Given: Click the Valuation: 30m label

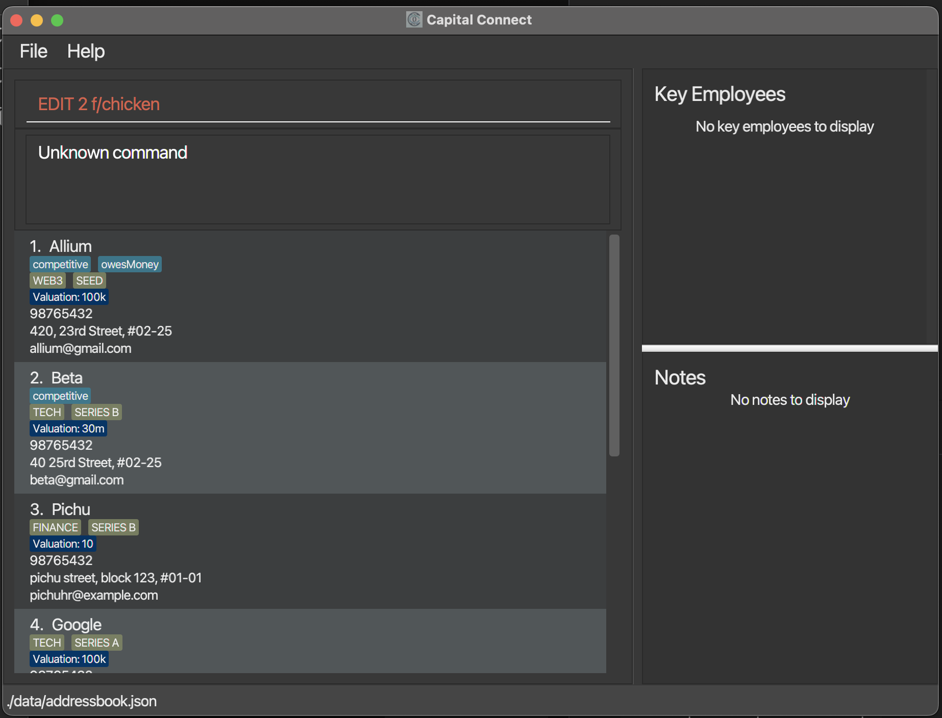Looking at the screenshot, I should pos(68,428).
